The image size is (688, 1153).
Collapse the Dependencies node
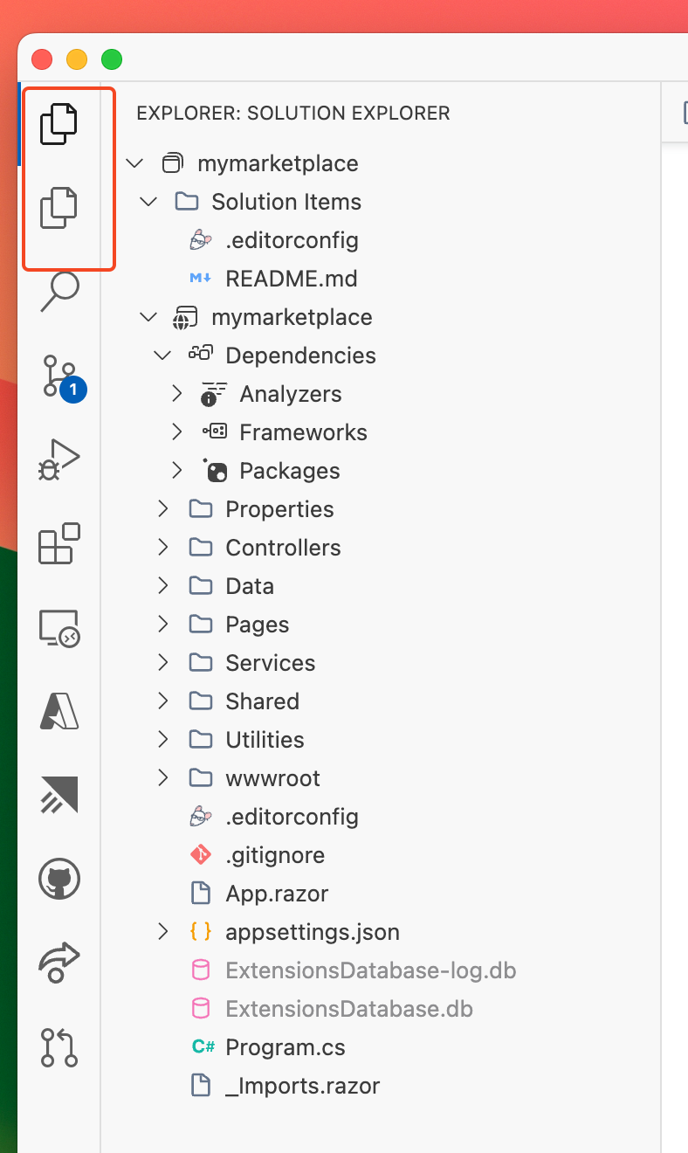(162, 356)
